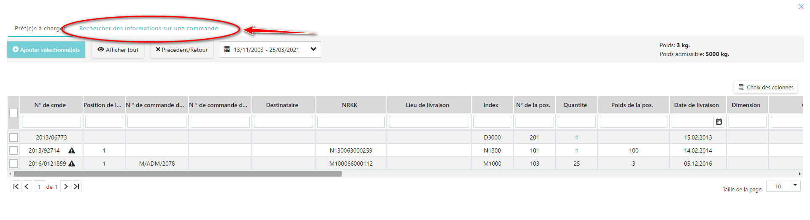Open the calendar picker in Date de livraison filter
Screen dimensions: 810x220
[719, 122]
